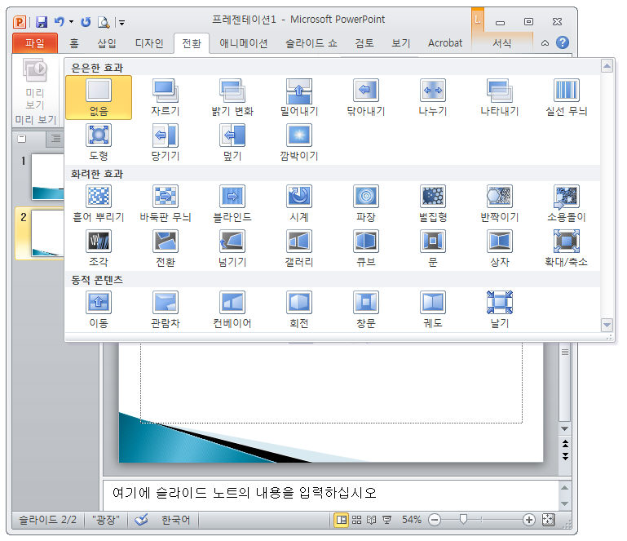Apply the 벌집형 honeycomb transition

click(433, 204)
